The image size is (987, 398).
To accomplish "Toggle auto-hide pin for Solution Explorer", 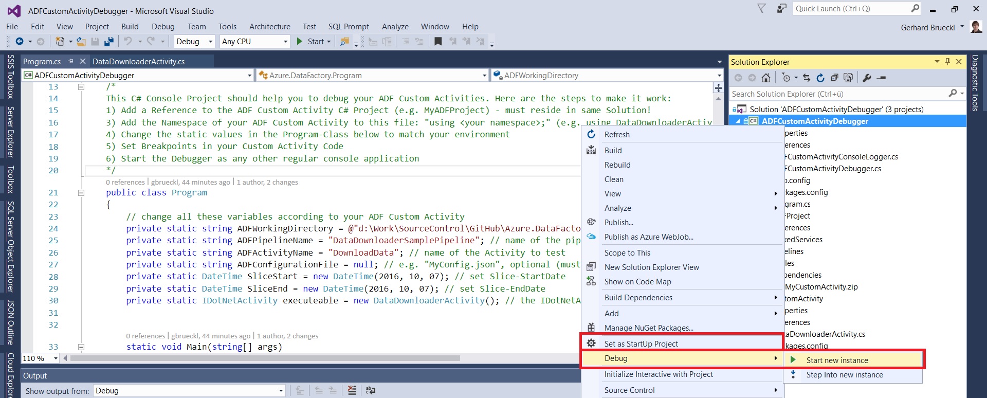I will (947, 61).
